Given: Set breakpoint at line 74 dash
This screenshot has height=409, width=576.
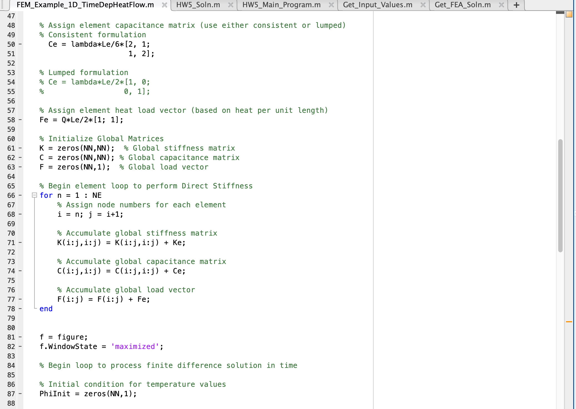Looking at the screenshot, I should 20,271.
